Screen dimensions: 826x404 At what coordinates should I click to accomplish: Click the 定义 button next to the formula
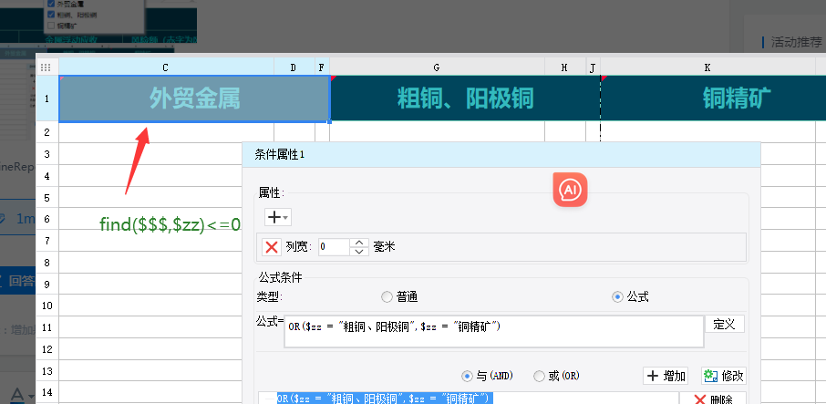(724, 325)
